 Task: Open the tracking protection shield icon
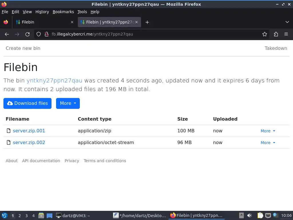click(39, 34)
